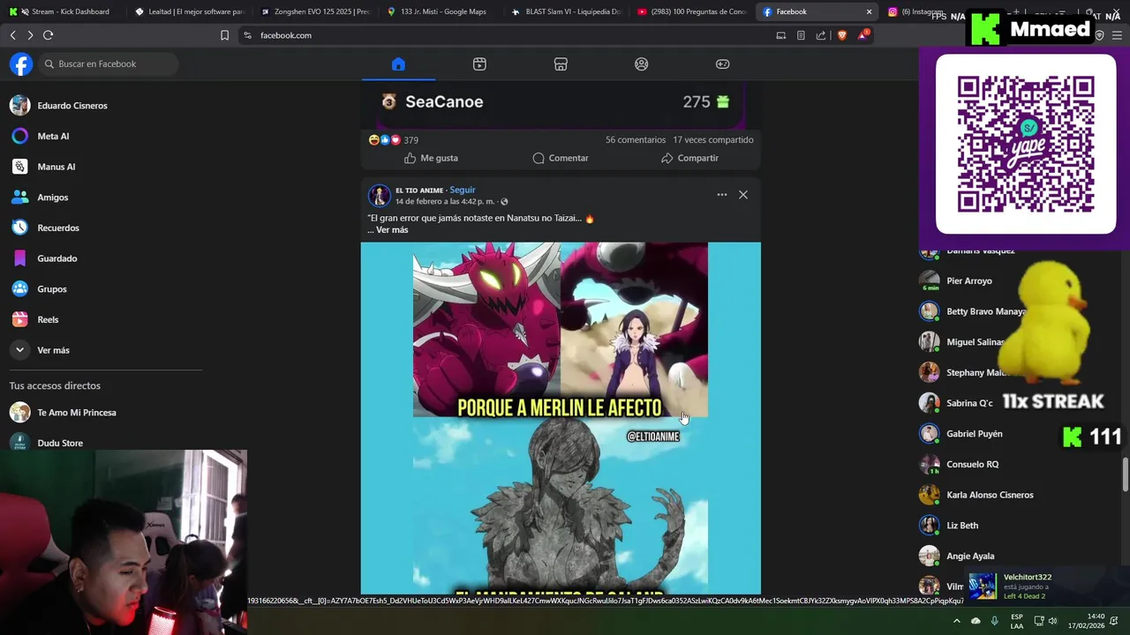Open taskbar volume speaker icon
The image size is (1130, 635).
click(1052, 621)
